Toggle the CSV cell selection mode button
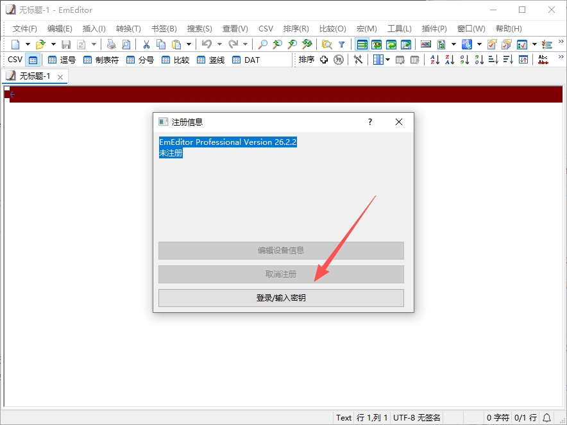 (x=33, y=60)
